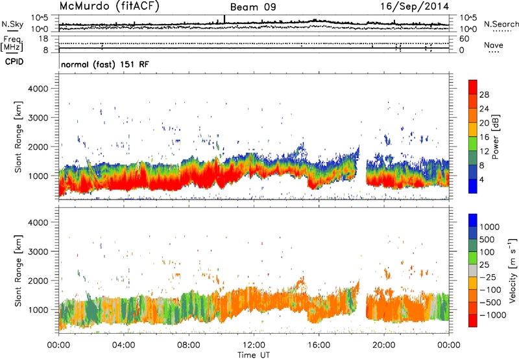The height and width of the screenshot is (359, 519).
Task: Click velocity colorbar tick value 100
Action: point(489,252)
